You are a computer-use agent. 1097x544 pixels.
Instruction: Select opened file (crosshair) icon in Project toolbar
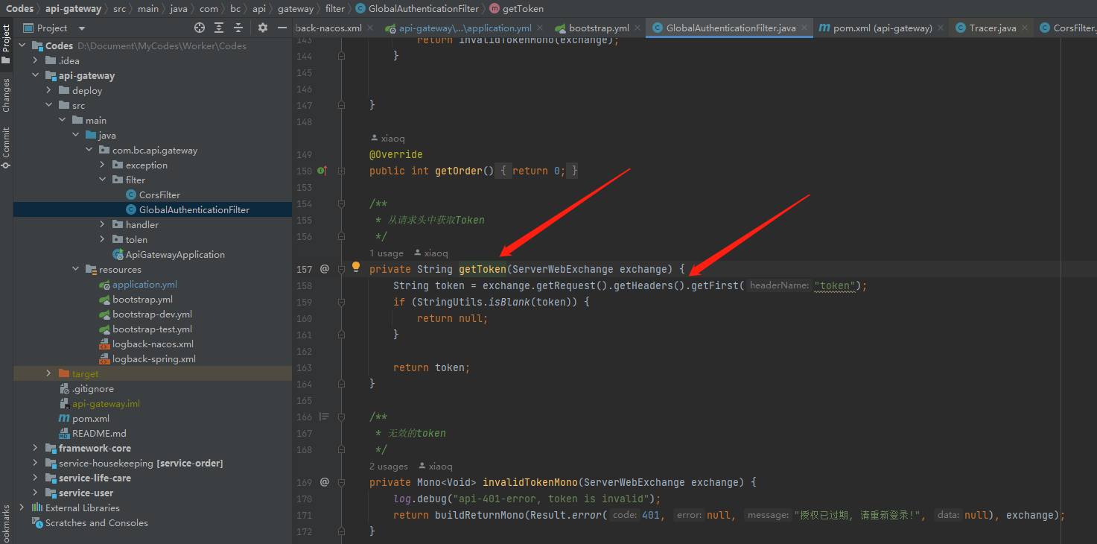click(200, 28)
